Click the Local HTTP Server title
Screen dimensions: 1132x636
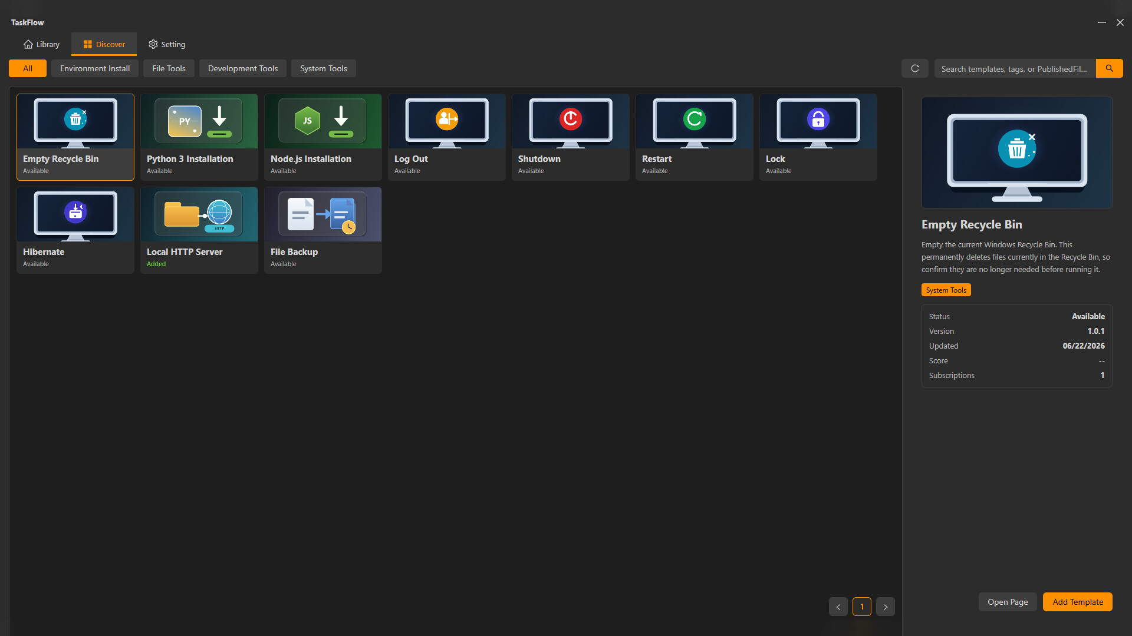[185, 252]
